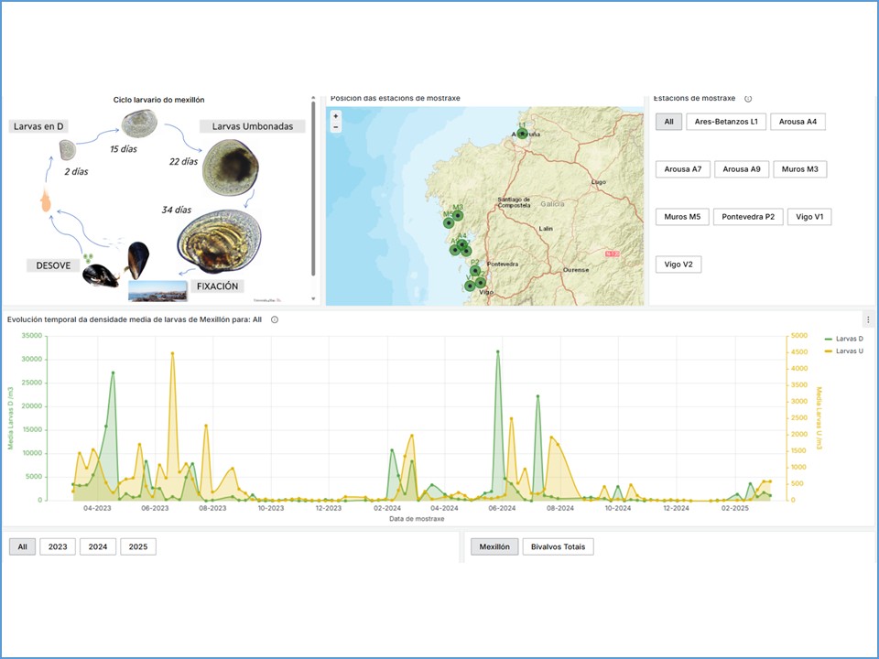This screenshot has width=879, height=659.
Task: Filter chart to year 2025
Action: tap(137, 546)
